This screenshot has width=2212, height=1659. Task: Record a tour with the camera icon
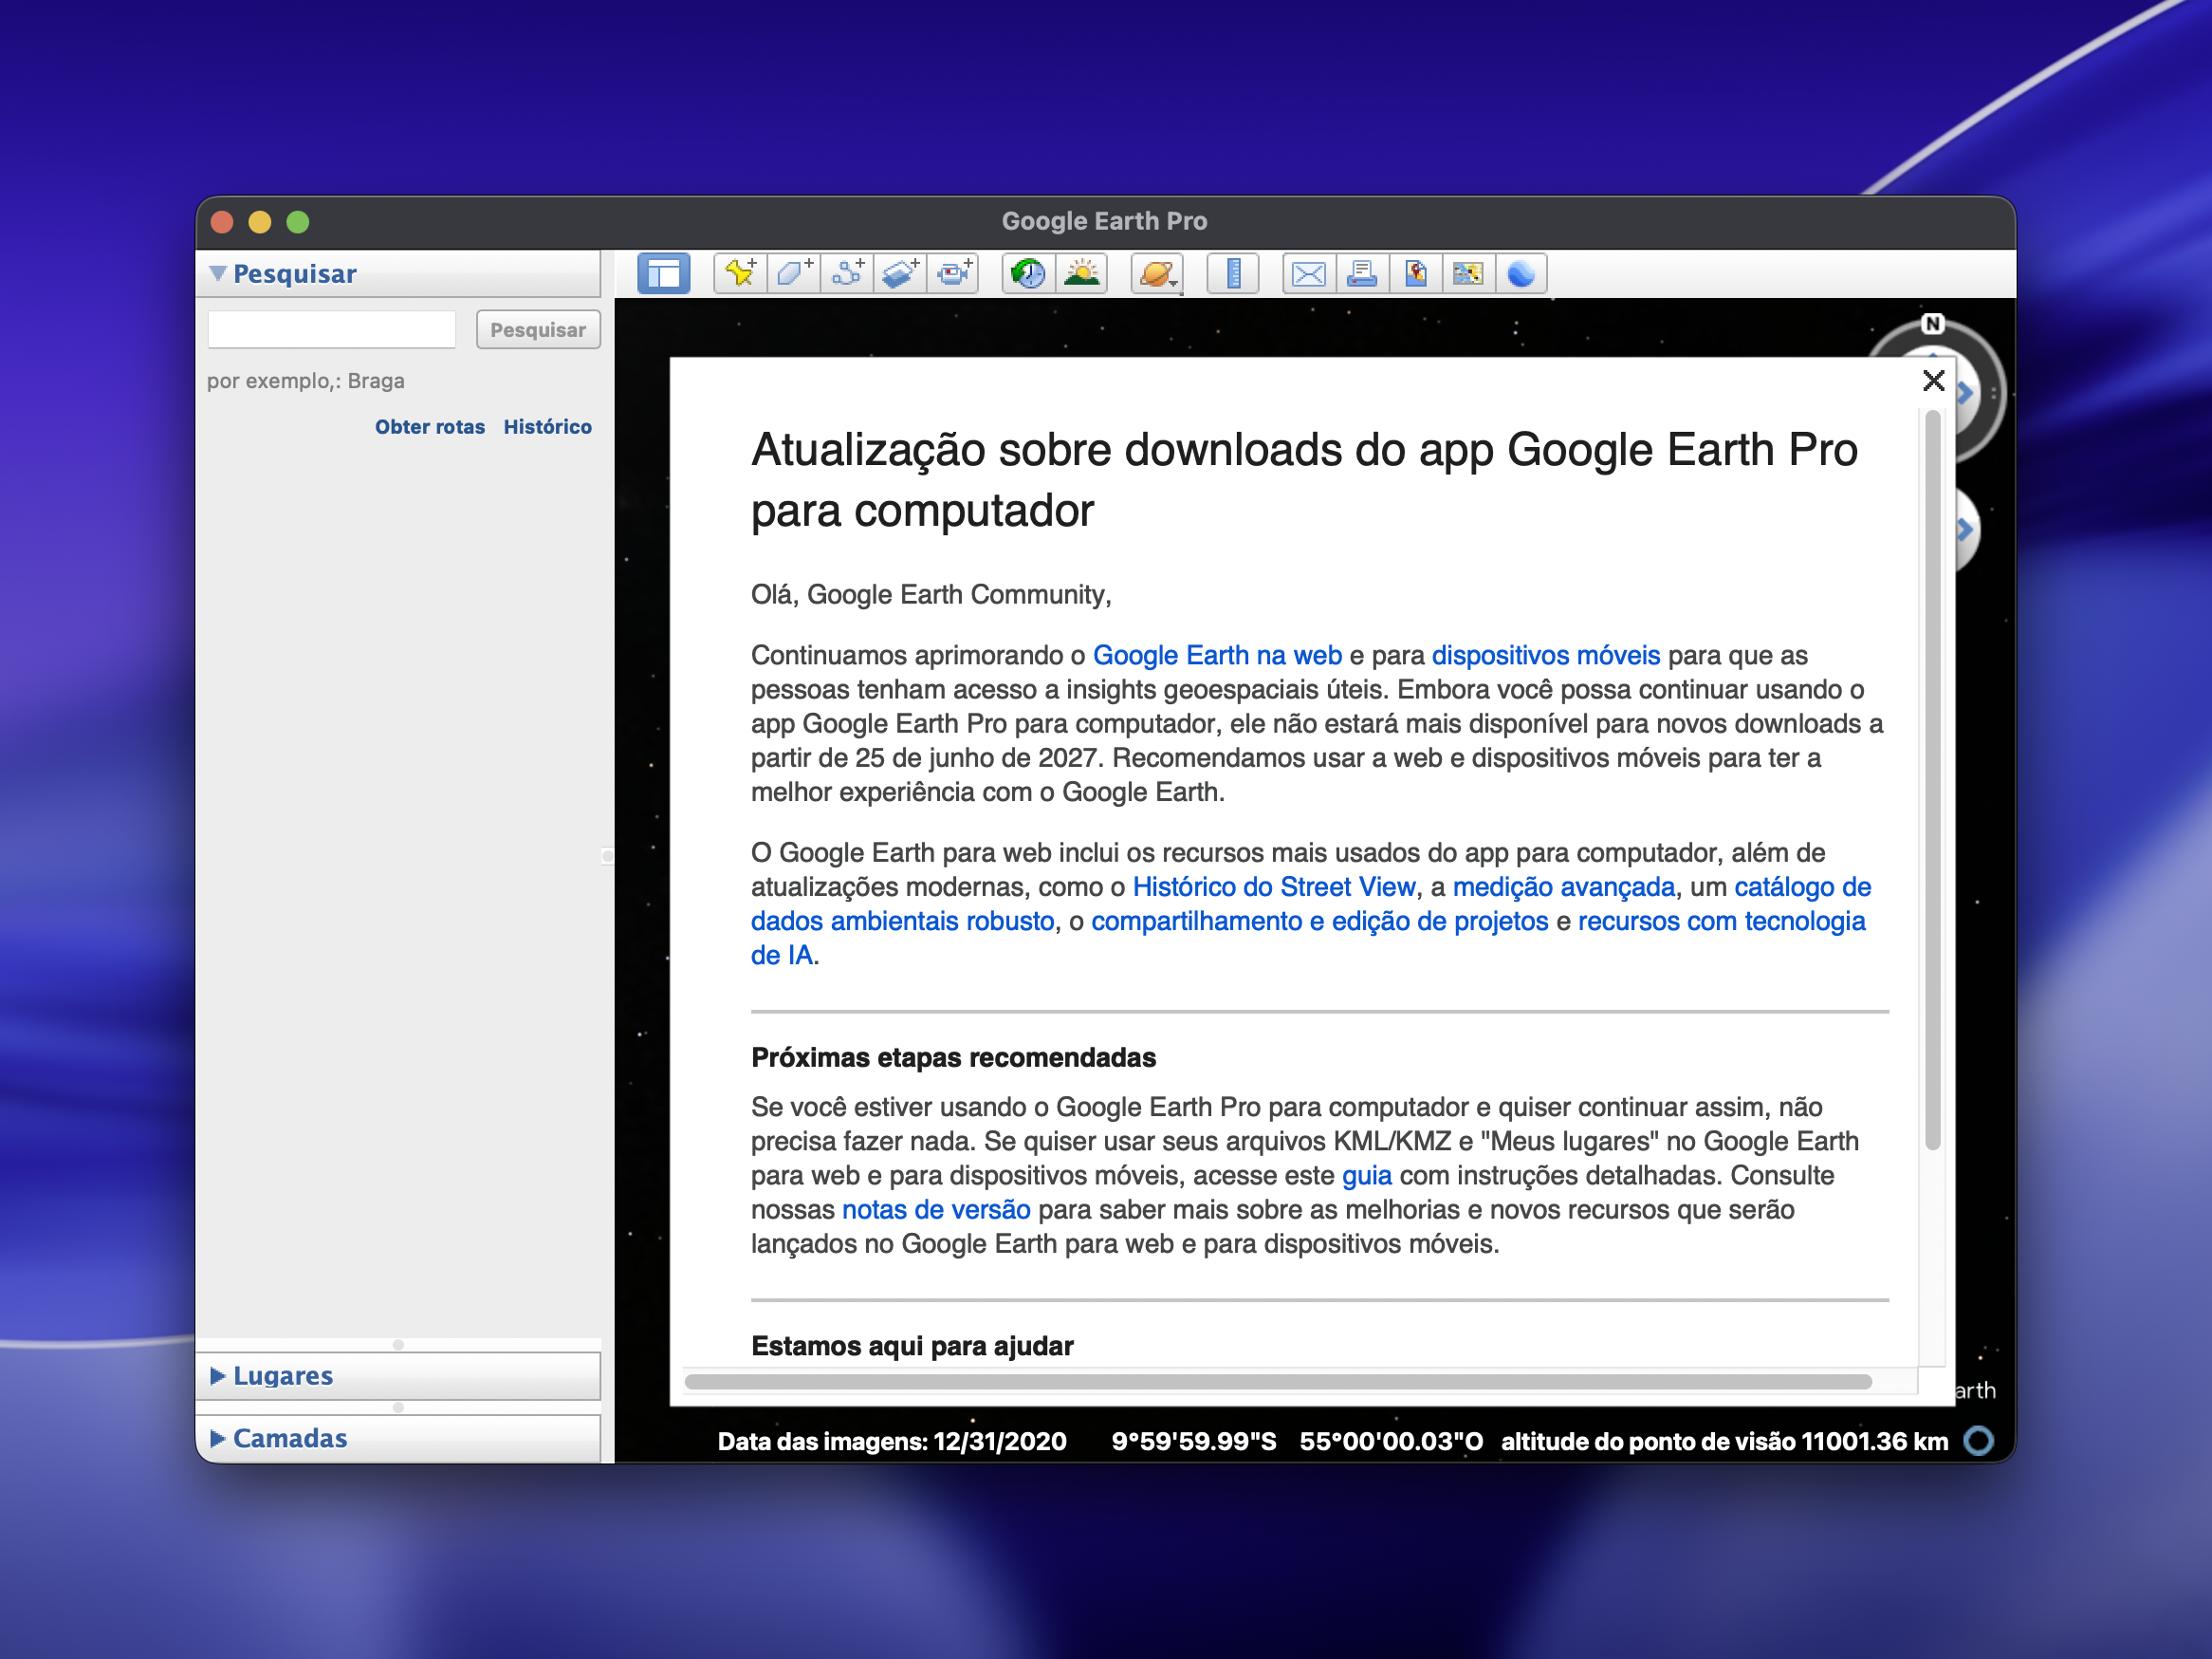(x=953, y=273)
